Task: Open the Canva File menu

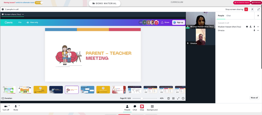Action: click(20, 22)
